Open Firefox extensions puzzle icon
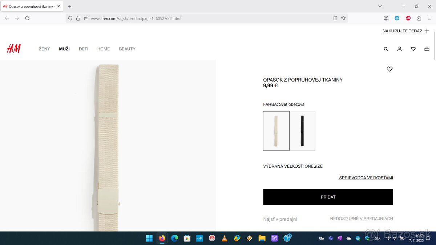Screen dimensions: 436x245 419,18
